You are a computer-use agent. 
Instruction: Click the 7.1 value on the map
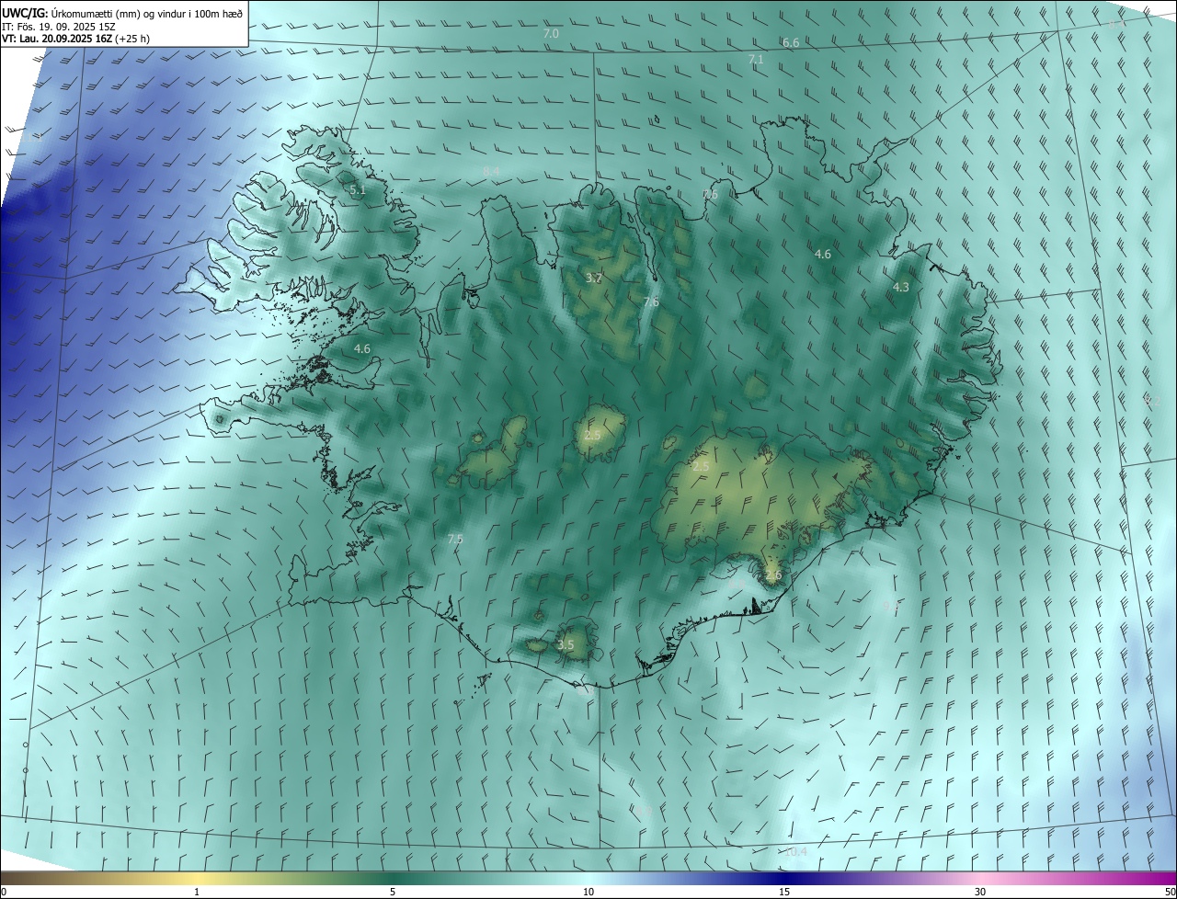[756, 59]
